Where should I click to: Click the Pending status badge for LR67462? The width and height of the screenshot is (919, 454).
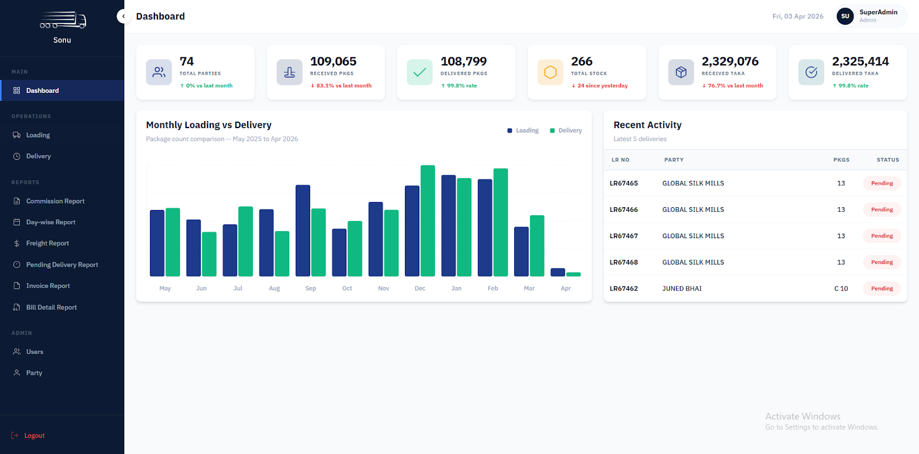(x=882, y=289)
